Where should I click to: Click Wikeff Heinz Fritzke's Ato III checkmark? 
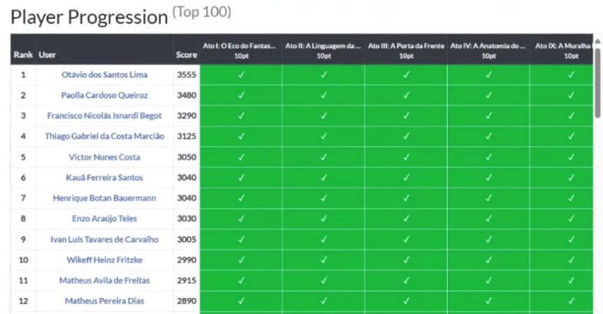click(405, 260)
